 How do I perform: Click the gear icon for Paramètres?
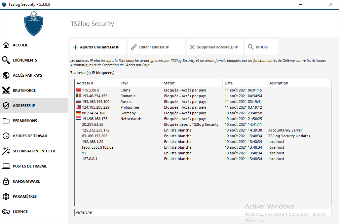coord(6,196)
